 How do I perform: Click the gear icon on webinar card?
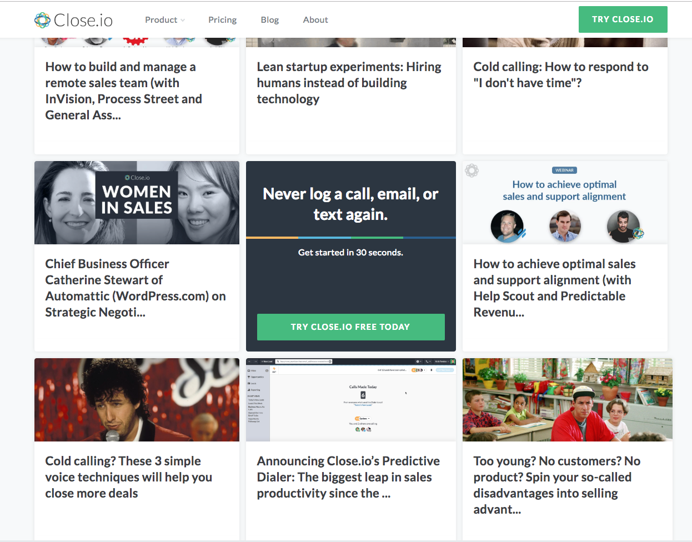(472, 170)
